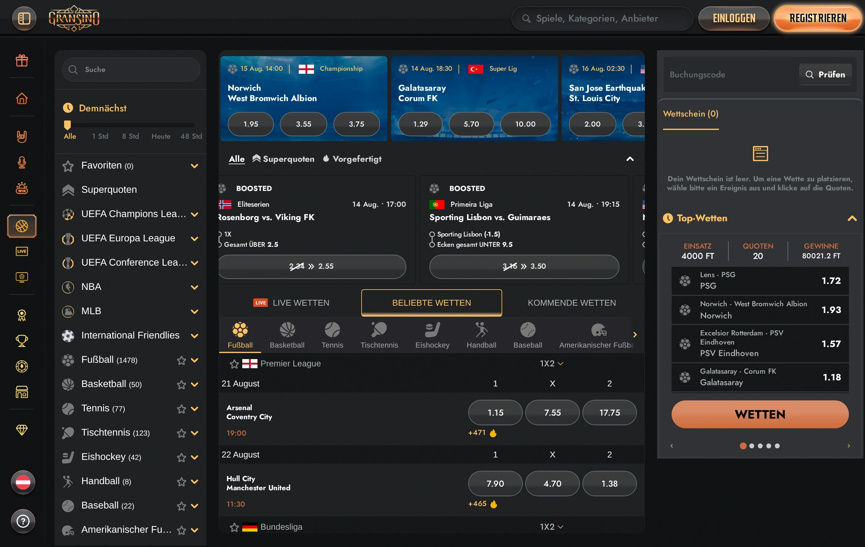Viewport: 865px width, 547px height.
Task: Collapse the boosted bets section chevron
Action: (630, 159)
